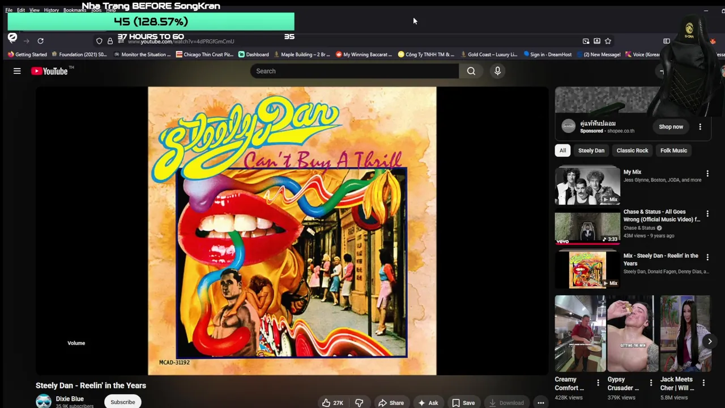725x408 pixels.
Task: Open Chicago Thin Crust Pizza bookmark
Action: pos(205,54)
